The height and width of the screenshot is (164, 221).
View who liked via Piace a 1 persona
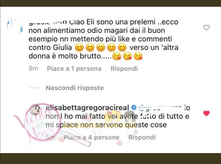pyautogui.click(x=74, y=68)
